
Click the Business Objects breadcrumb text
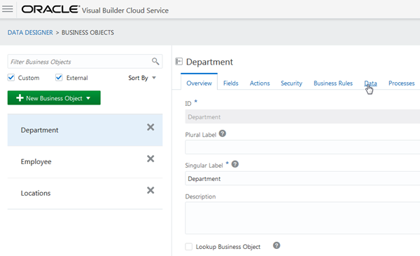click(87, 32)
